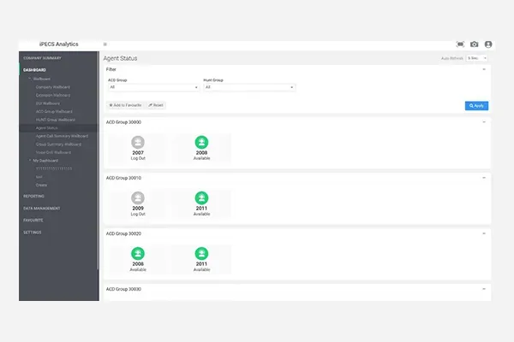This screenshot has height=342, width=514.
Task: Collapse the Filter panel
Action: click(484, 69)
